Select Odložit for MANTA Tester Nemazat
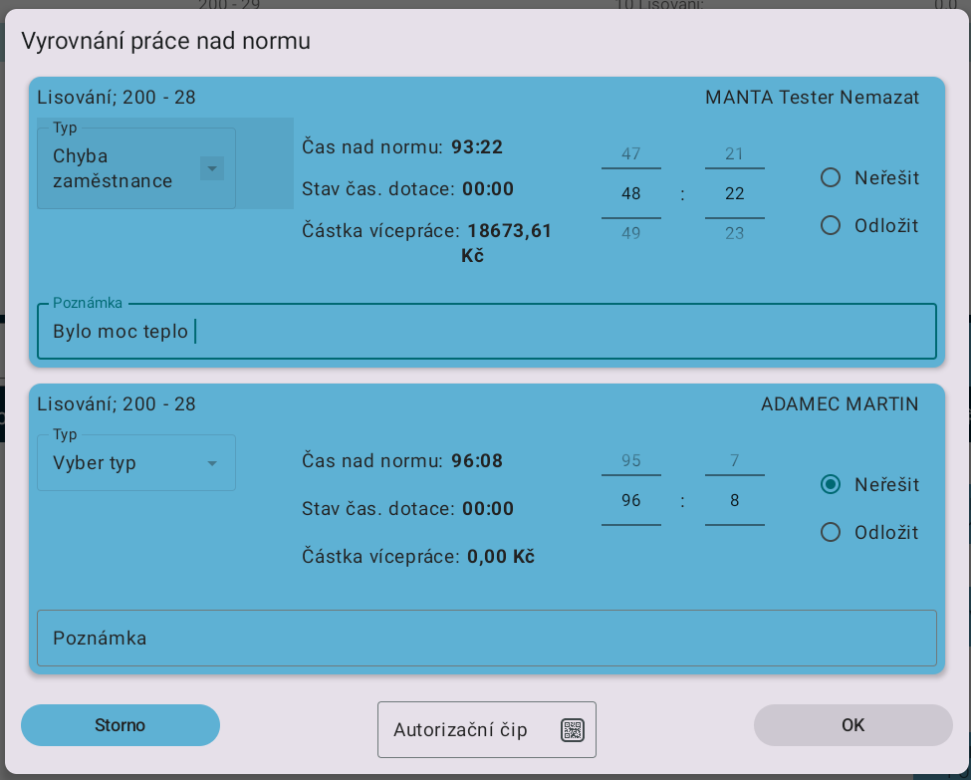 [x=831, y=226]
